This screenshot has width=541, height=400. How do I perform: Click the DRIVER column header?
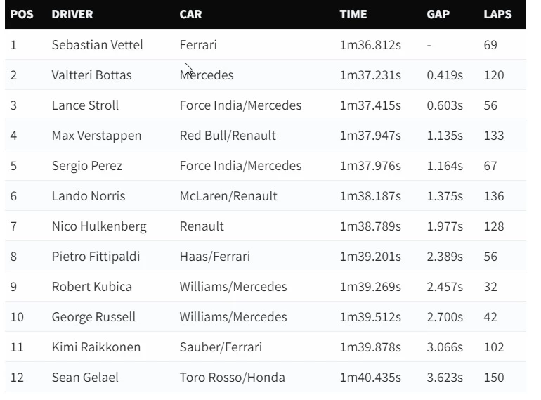(72, 14)
